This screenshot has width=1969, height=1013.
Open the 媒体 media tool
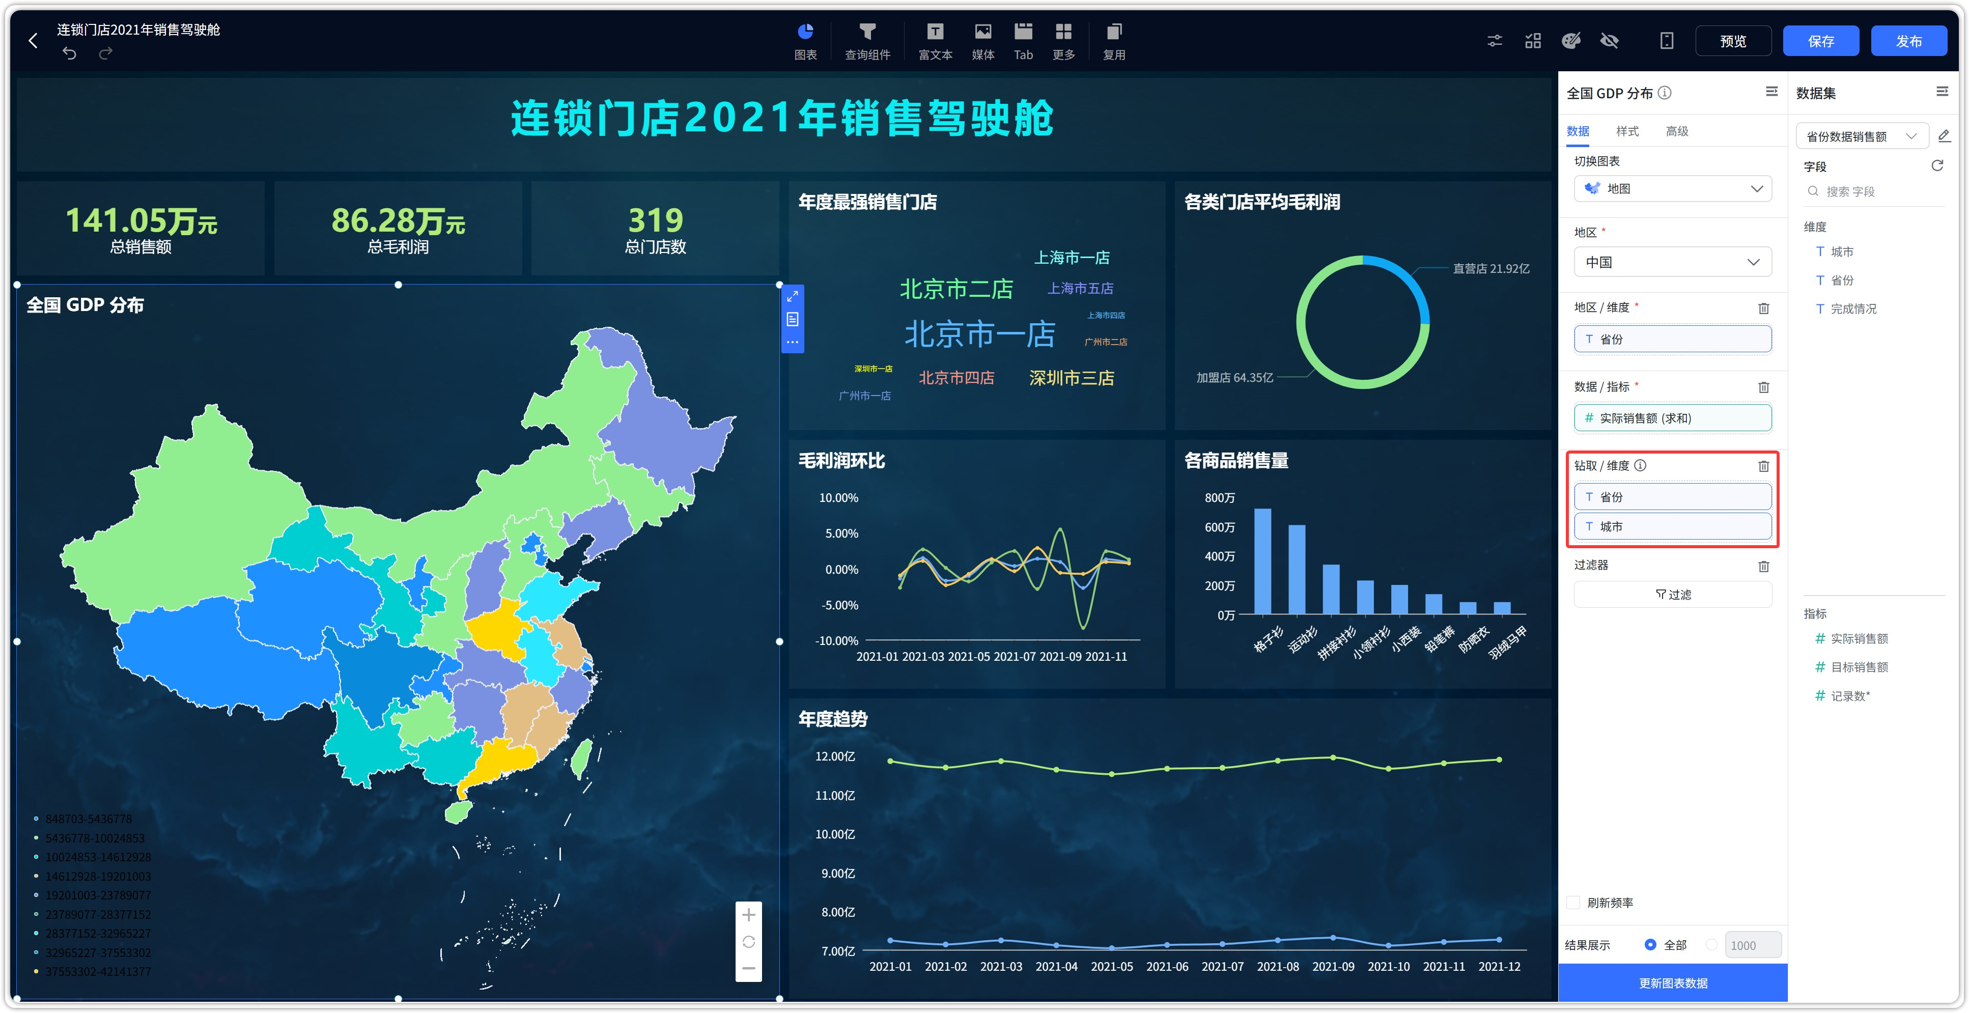click(983, 41)
